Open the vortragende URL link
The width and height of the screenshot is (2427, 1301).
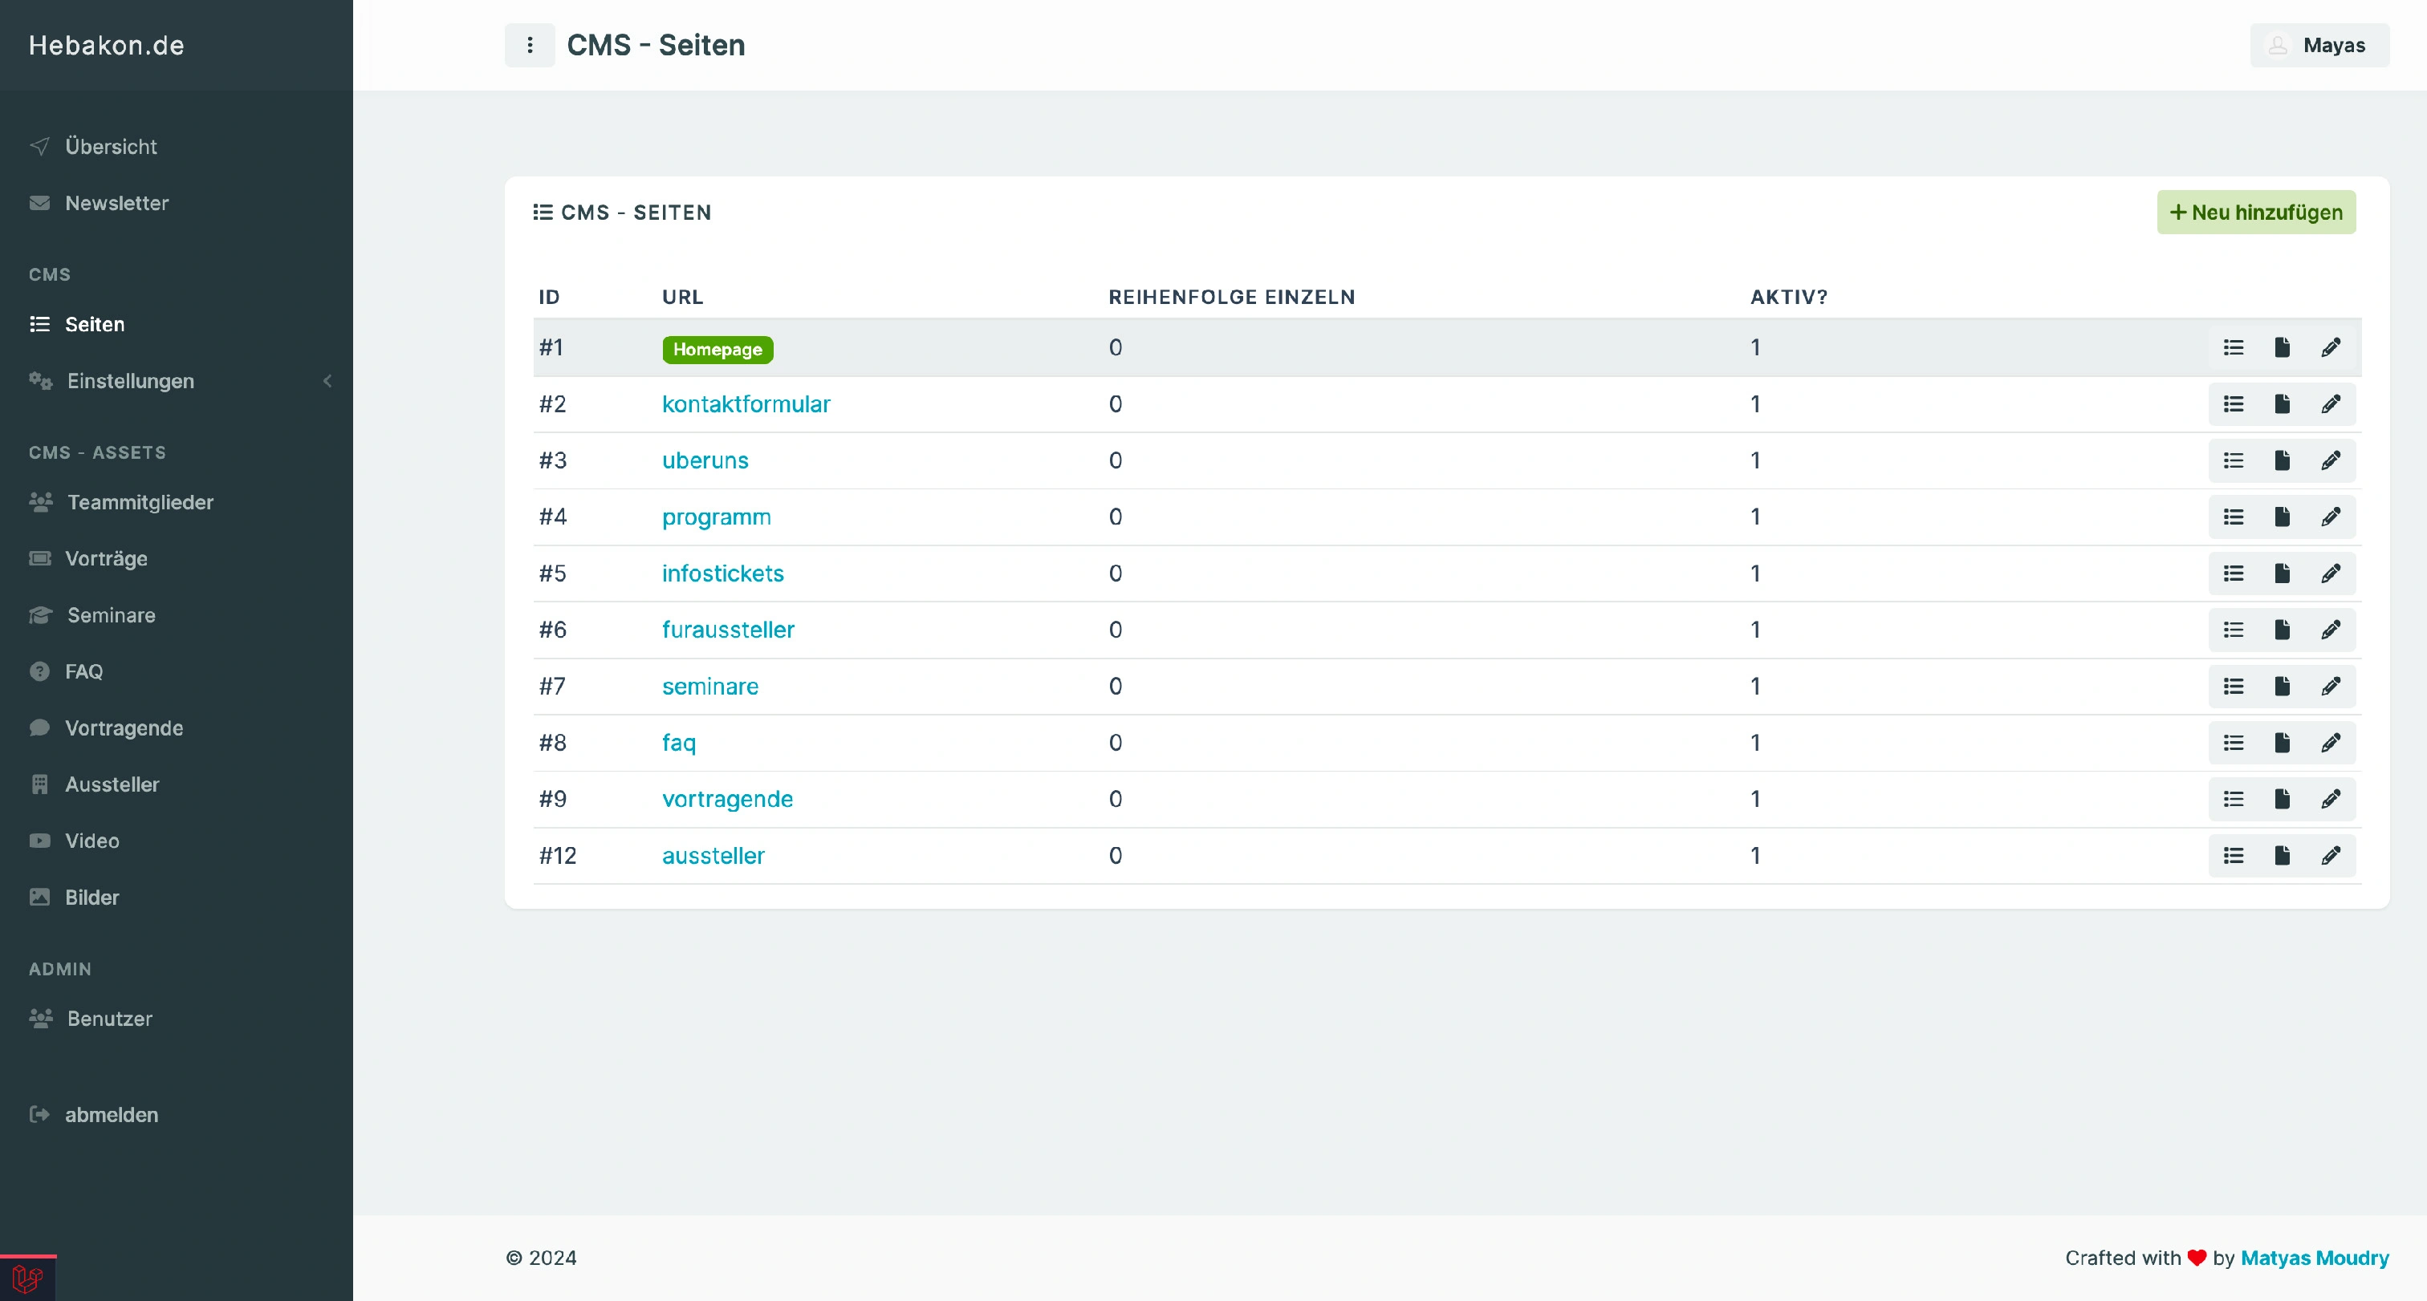[x=727, y=800]
